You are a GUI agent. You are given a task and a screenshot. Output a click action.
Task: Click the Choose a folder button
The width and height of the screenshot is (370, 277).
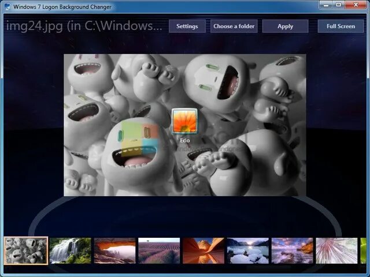click(234, 26)
